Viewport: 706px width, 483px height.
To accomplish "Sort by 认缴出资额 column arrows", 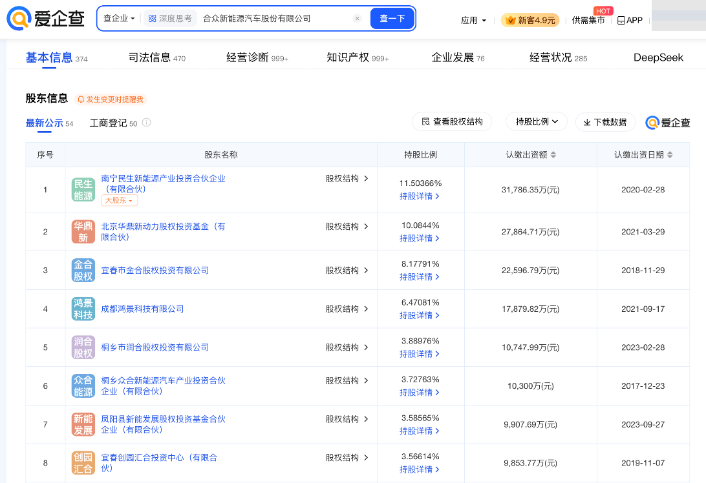I will (553, 155).
